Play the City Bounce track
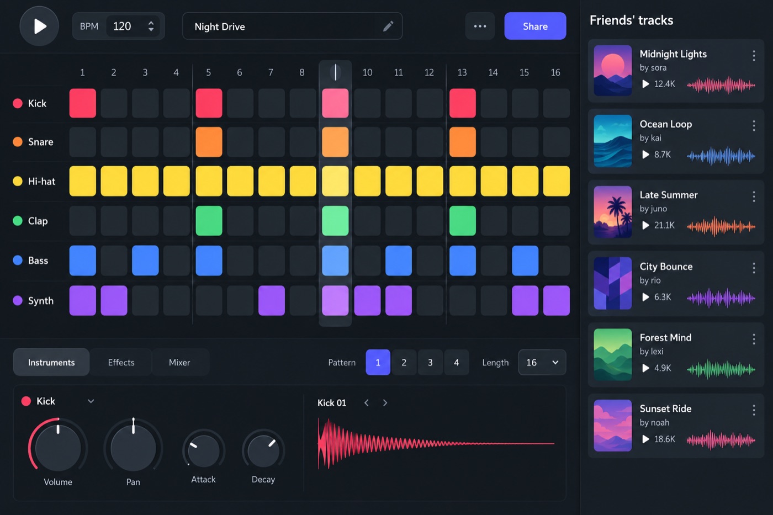Screen dimensions: 773x515 645,297
